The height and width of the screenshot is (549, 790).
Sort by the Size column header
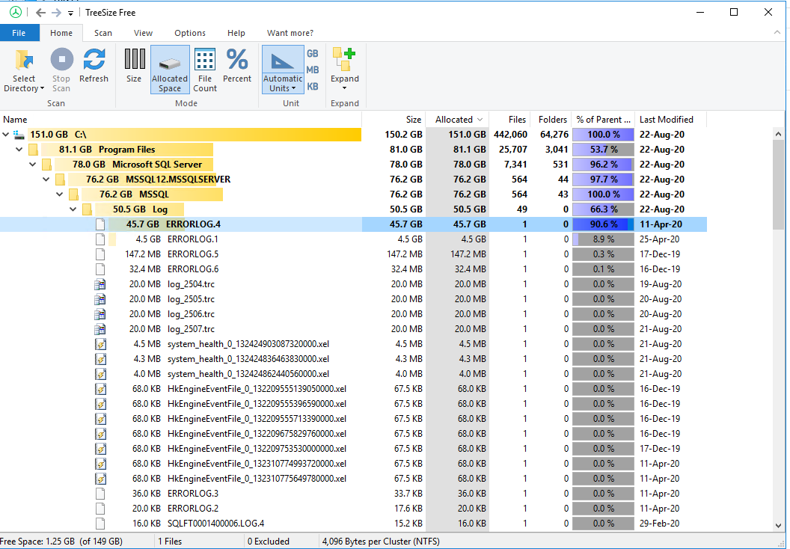point(394,120)
